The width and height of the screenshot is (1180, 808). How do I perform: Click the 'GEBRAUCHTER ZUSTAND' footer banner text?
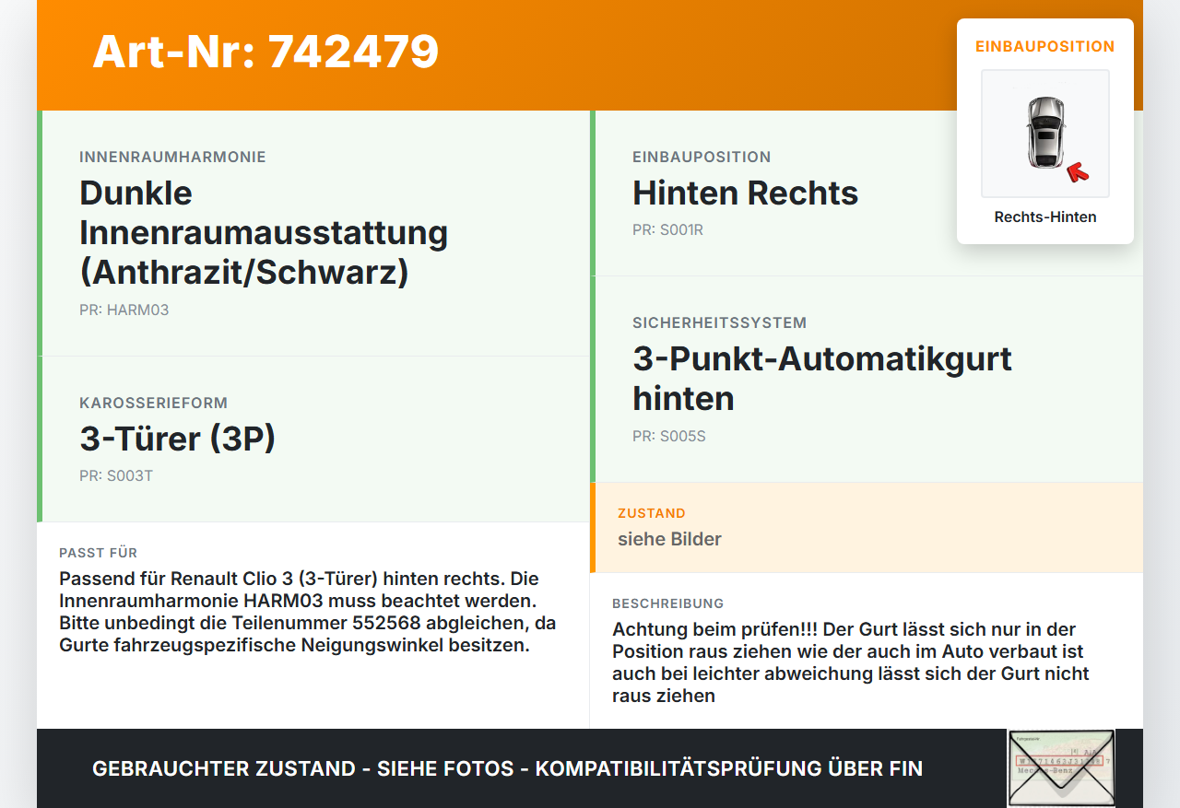(x=507, y=768)
